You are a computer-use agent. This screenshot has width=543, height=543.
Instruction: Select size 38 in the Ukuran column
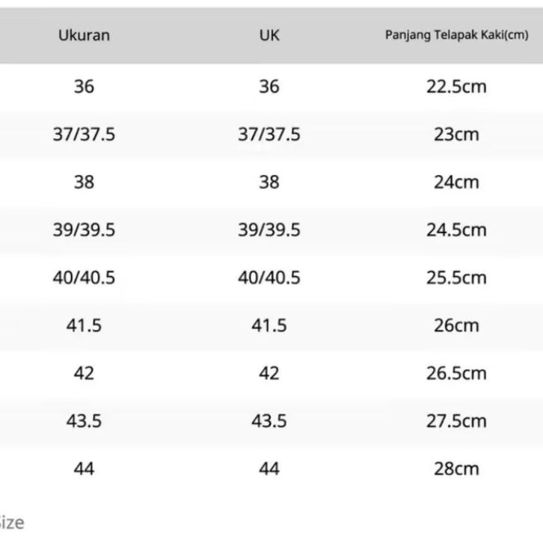(84, 182)
